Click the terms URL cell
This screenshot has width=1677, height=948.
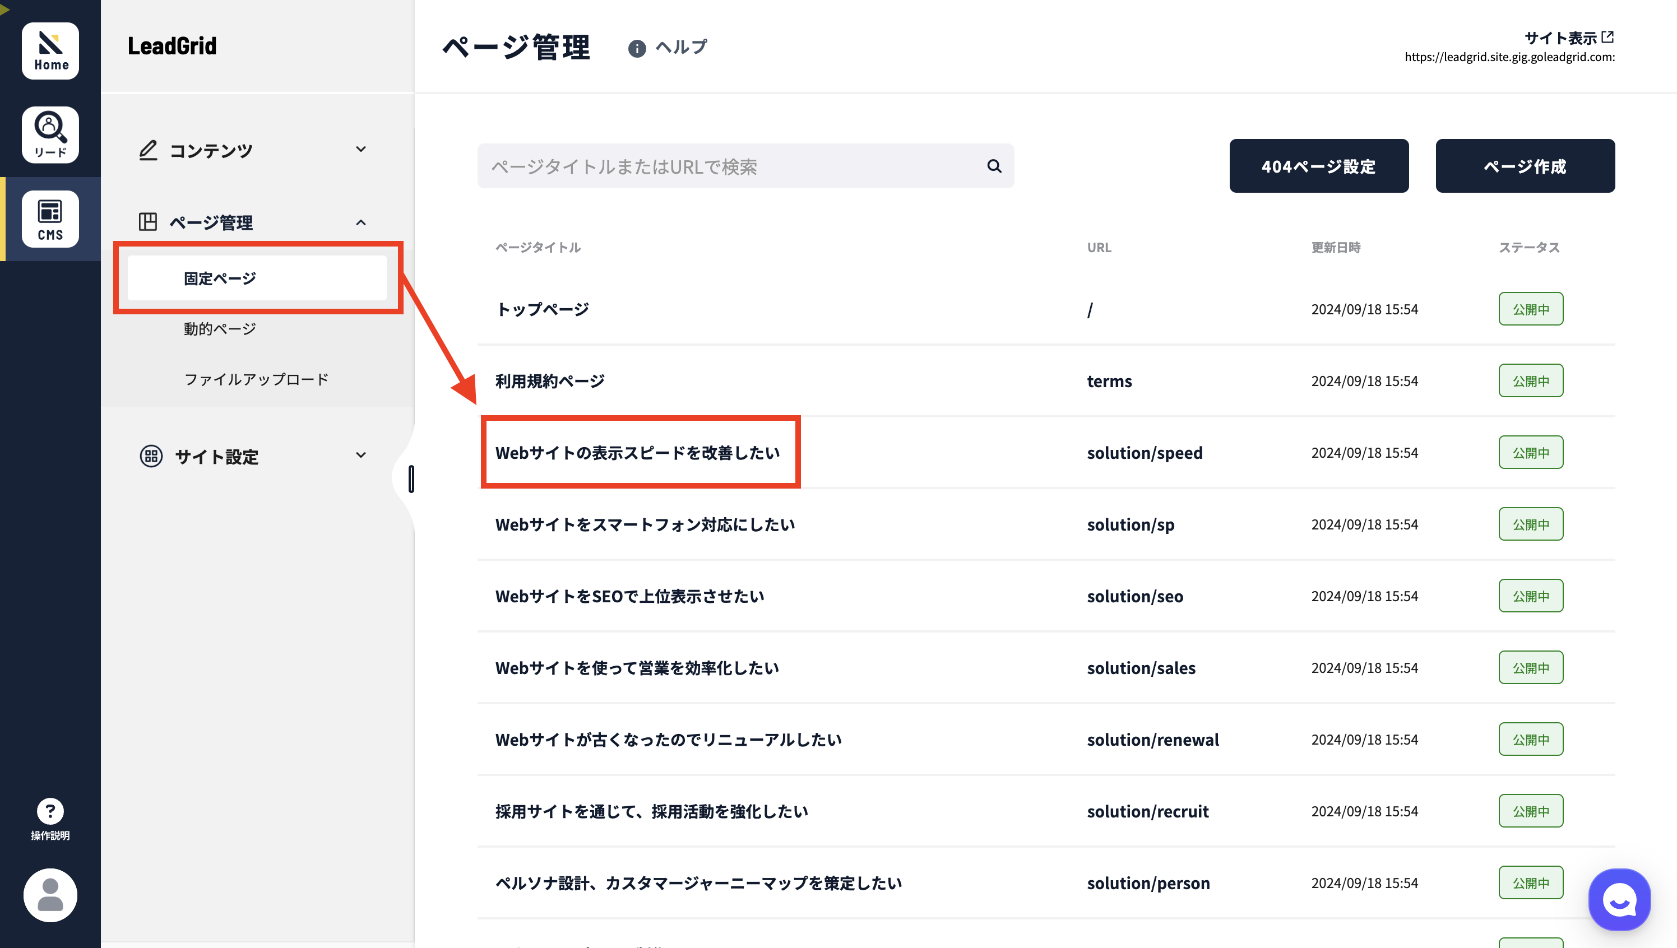pos(1109,381)
